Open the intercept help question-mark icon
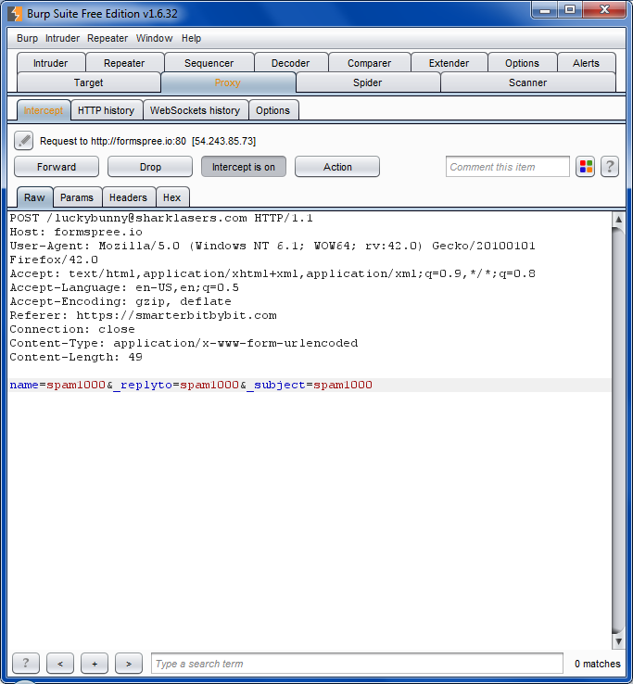633x684 pixels. [x=610, y=167]
